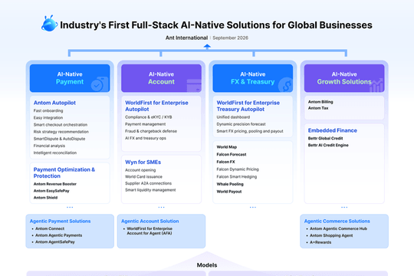Click the 'Fast onboarding' text
Screen dimensions: 414x276
pyautogui.click(x=48, y=110)
